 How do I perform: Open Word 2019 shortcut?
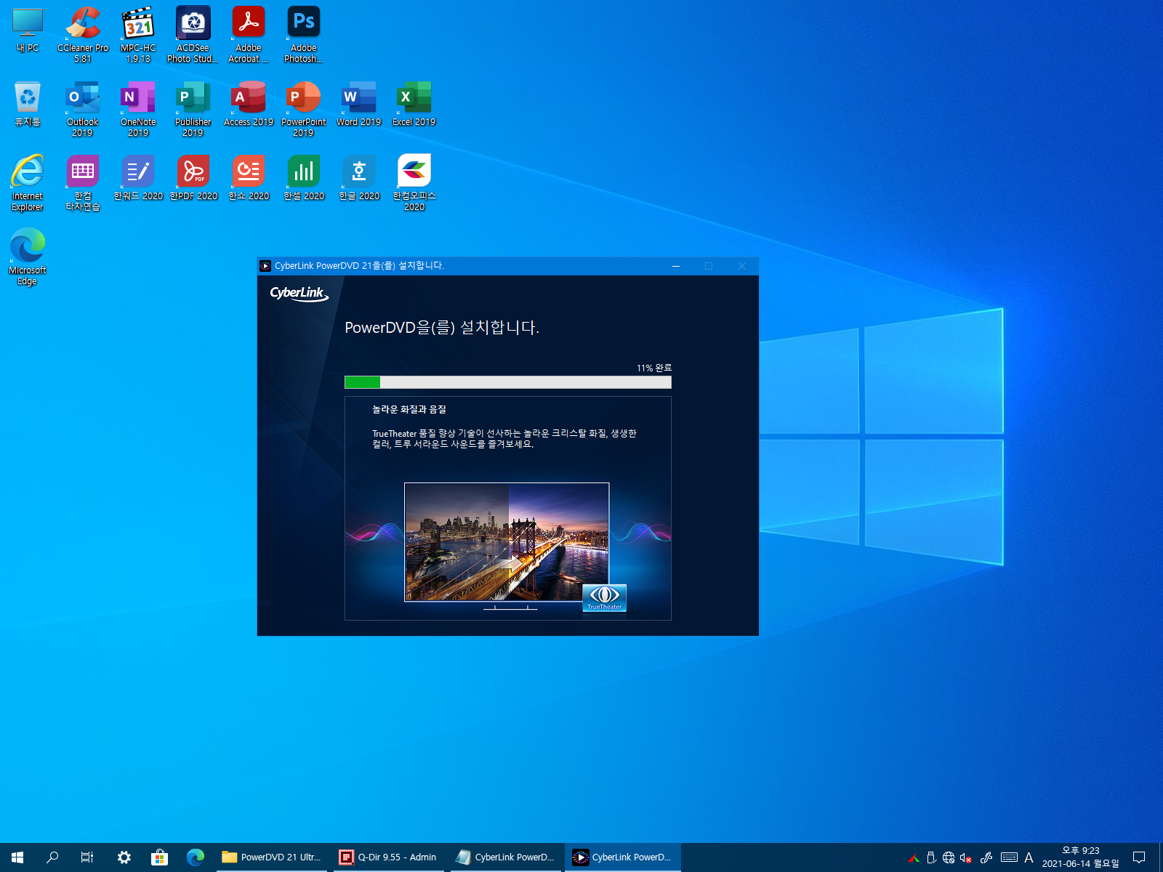(359, 105)
